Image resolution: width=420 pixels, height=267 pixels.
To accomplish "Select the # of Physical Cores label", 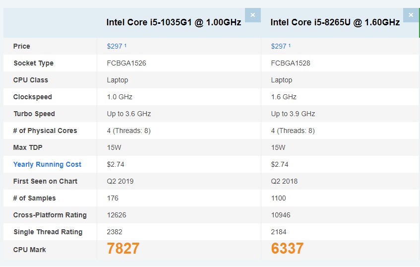I will click(x=45, y=131).
